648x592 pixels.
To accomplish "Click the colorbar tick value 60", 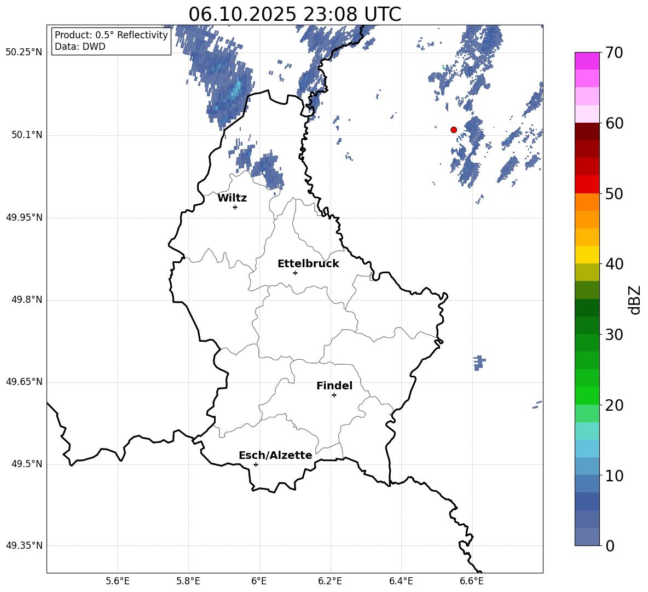I will click(x=614, y=123).
